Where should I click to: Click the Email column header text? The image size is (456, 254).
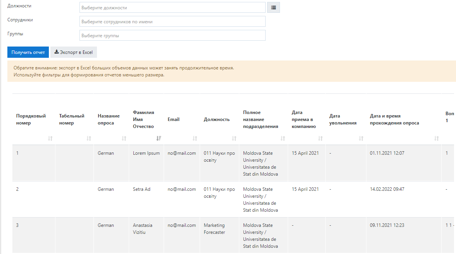pos(174,119)
